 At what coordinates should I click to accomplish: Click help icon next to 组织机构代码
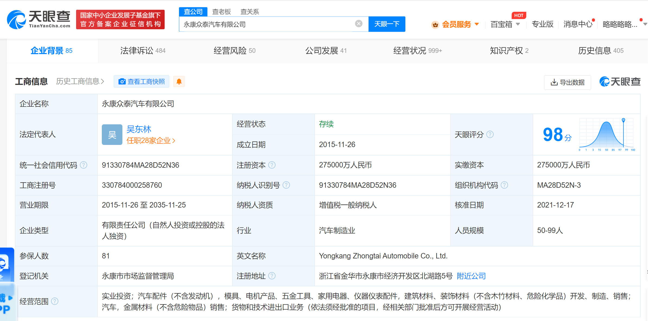click(x=504, y=185)
